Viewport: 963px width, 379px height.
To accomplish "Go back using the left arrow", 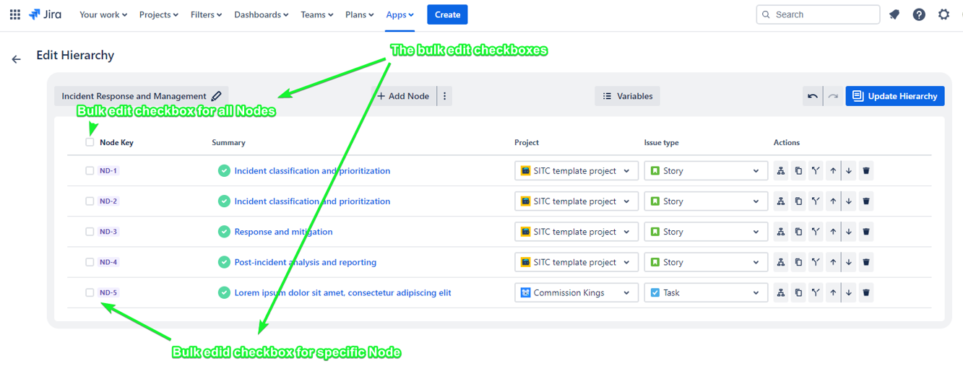I will (x=17, y=59).
